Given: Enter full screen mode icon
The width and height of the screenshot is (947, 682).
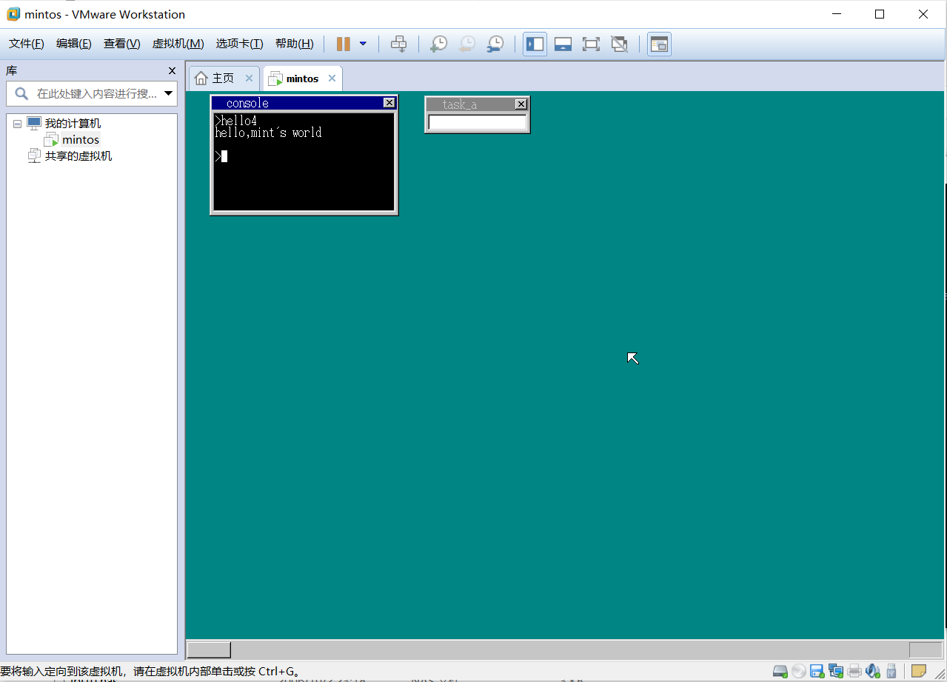Looking at the screenshot, I should [x=591, y=44].
